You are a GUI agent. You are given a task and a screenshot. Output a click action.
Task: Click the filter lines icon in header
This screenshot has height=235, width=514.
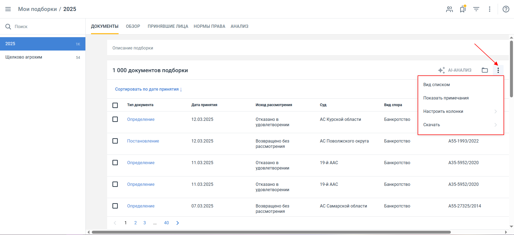476,9
